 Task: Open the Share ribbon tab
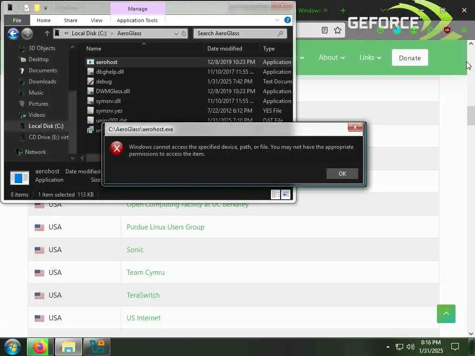click(71, 20)
